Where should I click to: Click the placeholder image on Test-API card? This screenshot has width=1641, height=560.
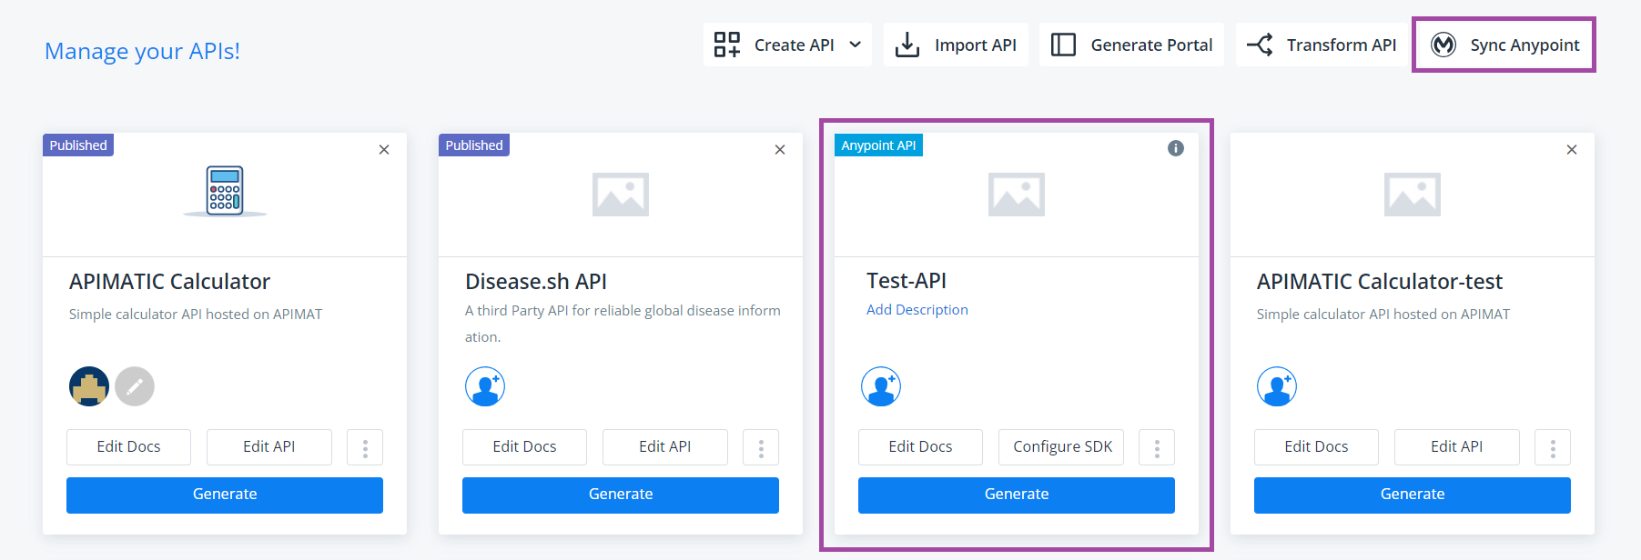[x=1017, y=195]
